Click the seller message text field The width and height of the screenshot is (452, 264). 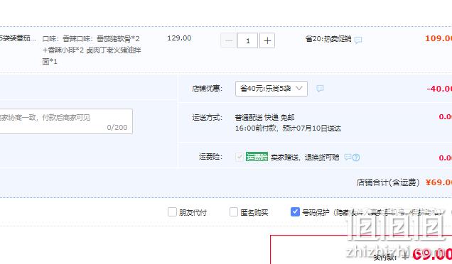point(65,121)
